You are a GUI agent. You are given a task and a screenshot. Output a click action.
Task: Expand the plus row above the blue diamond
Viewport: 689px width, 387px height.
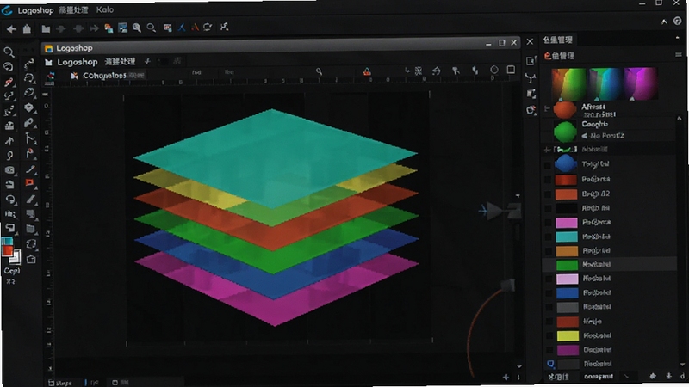click(547, 150)
